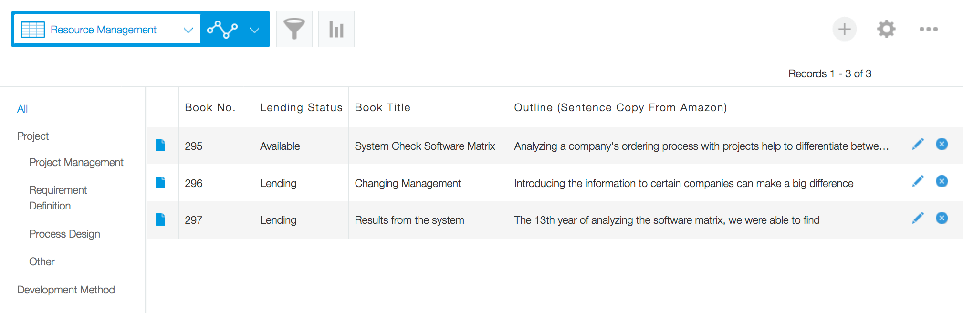
Task: Open the bar chart graph icon
Action: [336, 29]
